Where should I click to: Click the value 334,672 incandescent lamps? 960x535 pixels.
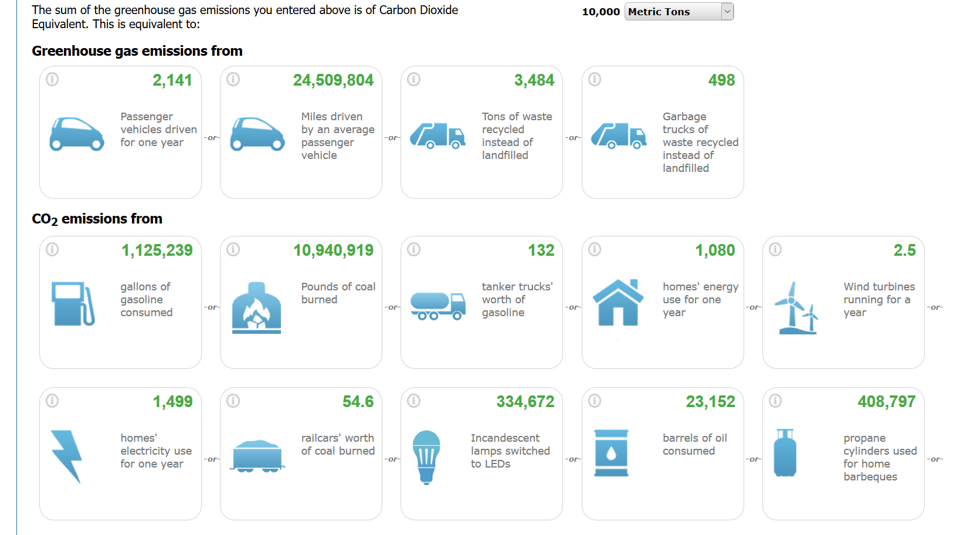(x=525, y=402)
